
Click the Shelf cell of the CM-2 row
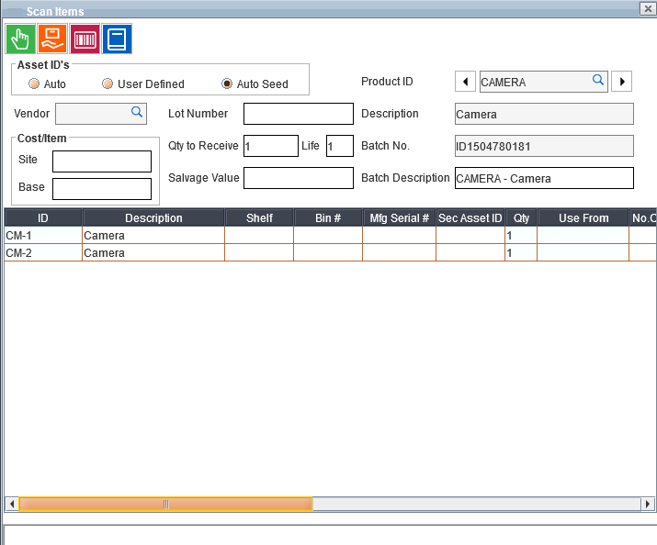pos(258,253)
